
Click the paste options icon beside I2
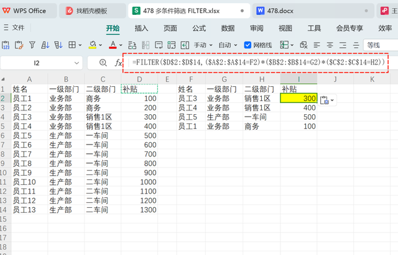coord(325,101)
